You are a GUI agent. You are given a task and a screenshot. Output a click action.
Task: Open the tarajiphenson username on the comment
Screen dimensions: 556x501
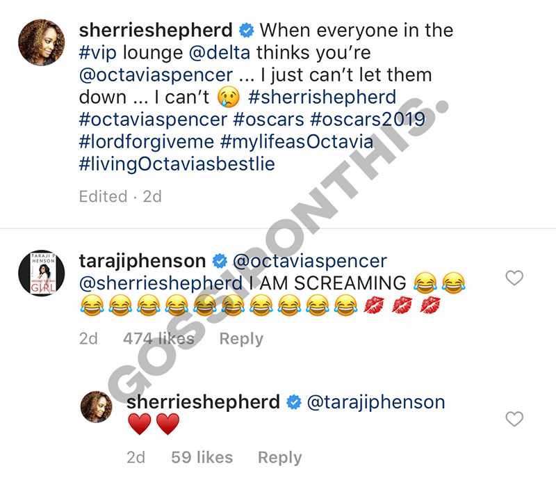pos(142,261)
